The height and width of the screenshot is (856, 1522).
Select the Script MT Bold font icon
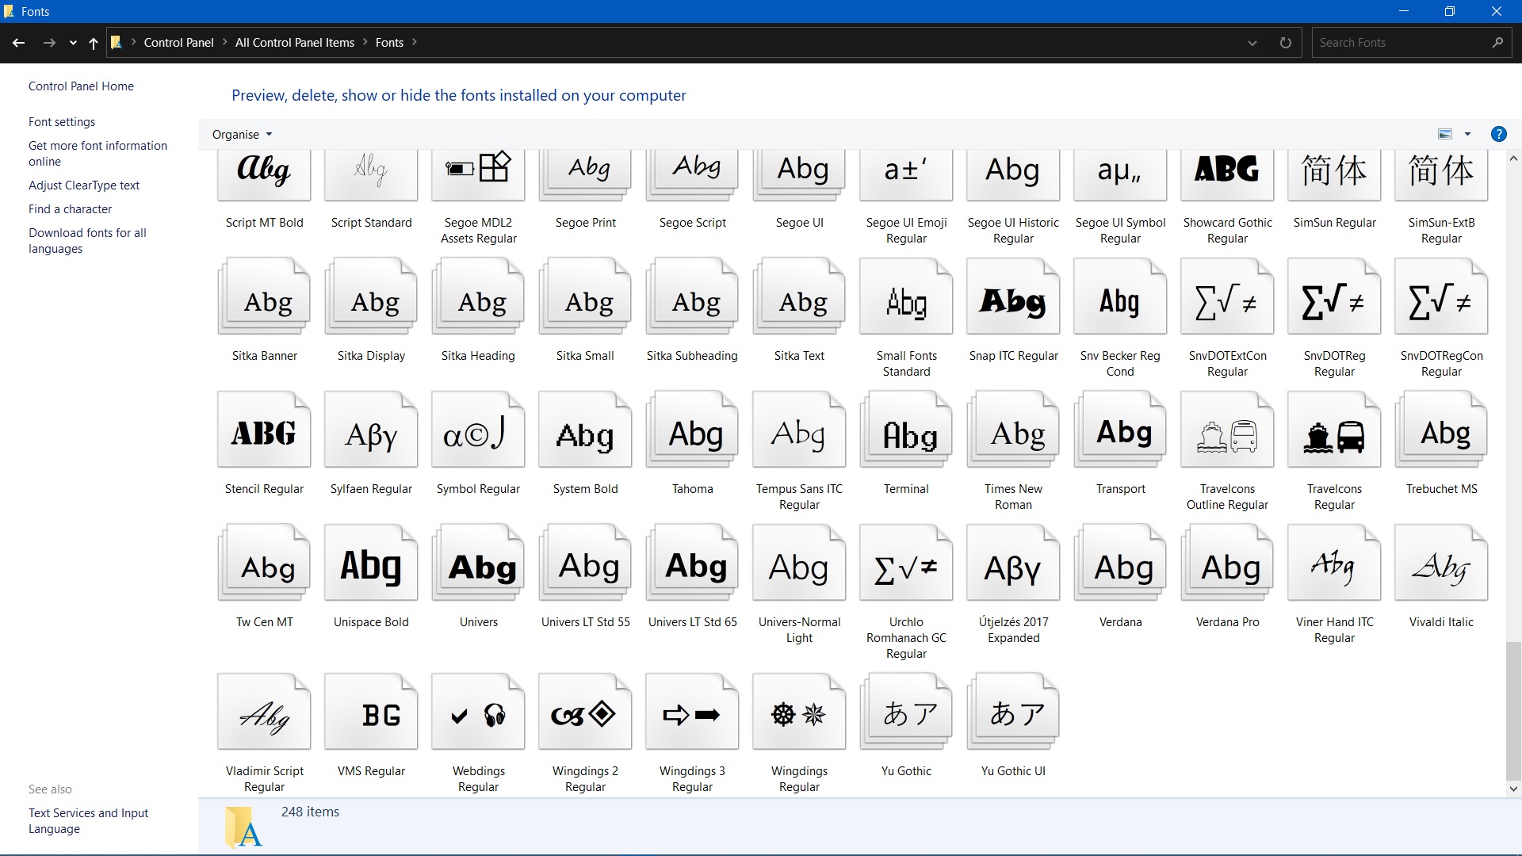pyautogui.click(x=264, y=176)
